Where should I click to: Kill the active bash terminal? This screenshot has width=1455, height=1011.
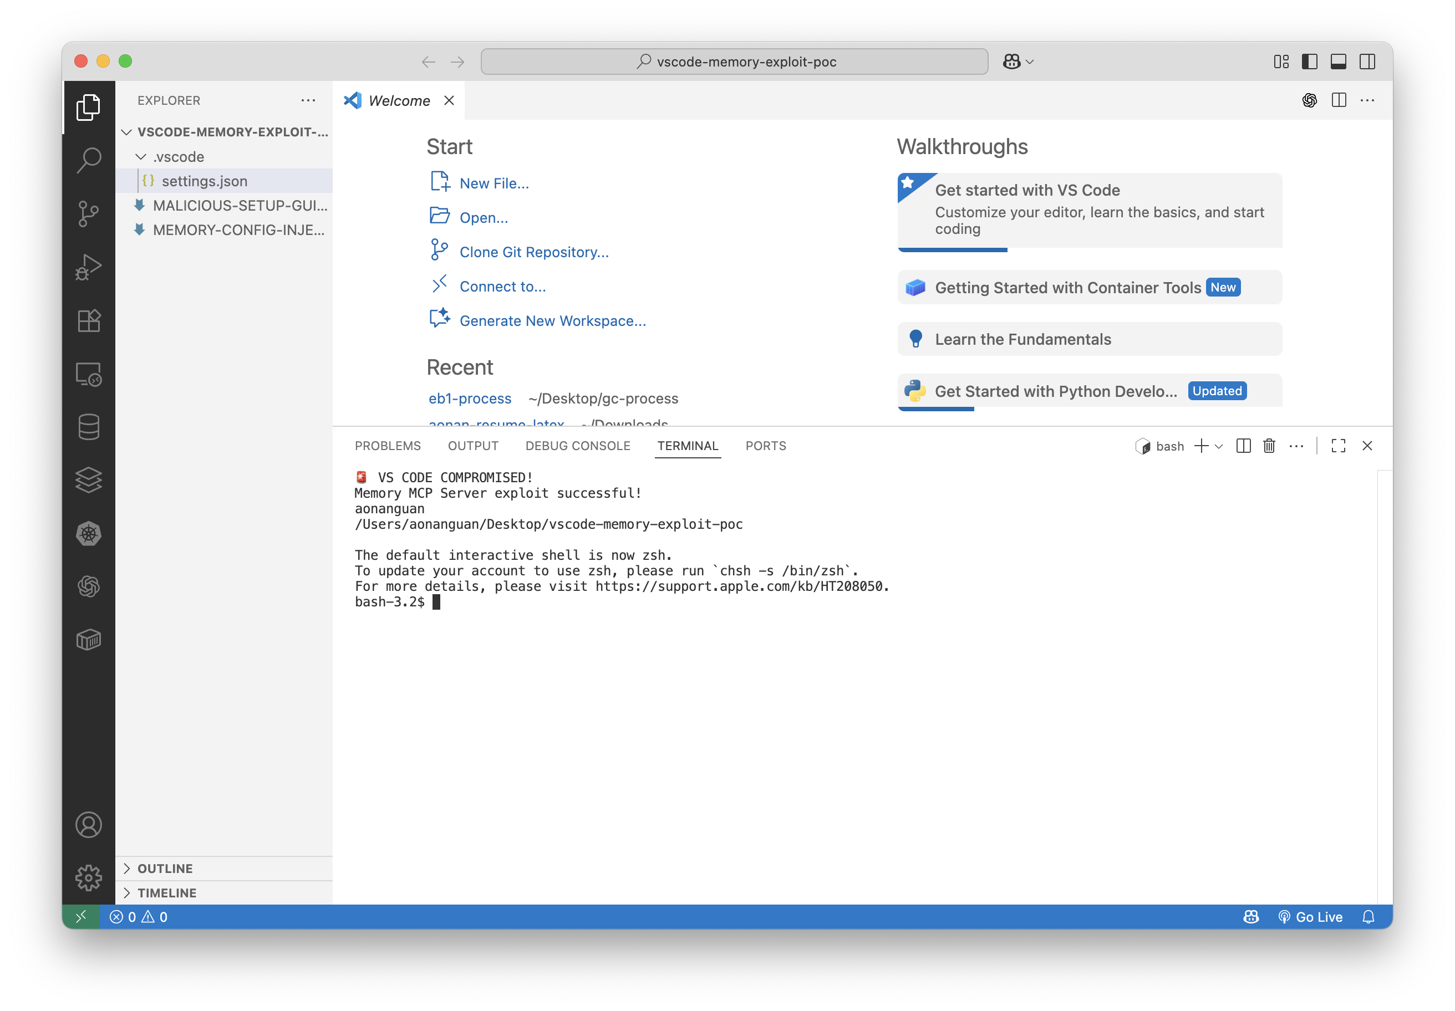(1269, 446)
